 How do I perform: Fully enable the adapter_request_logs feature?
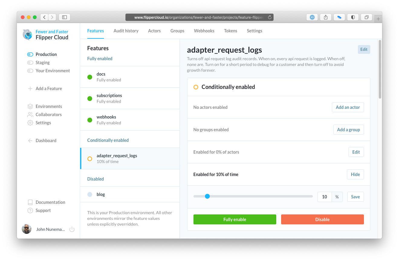tap(235, 219)
